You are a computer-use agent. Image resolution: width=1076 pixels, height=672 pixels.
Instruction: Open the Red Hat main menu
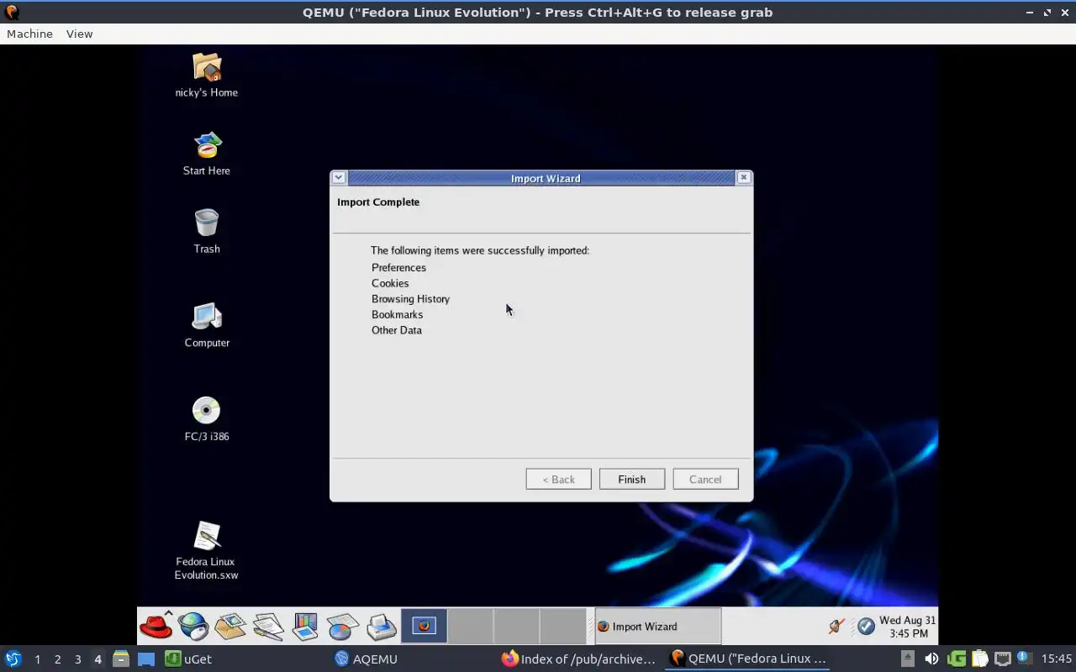(x=156, y=626)
